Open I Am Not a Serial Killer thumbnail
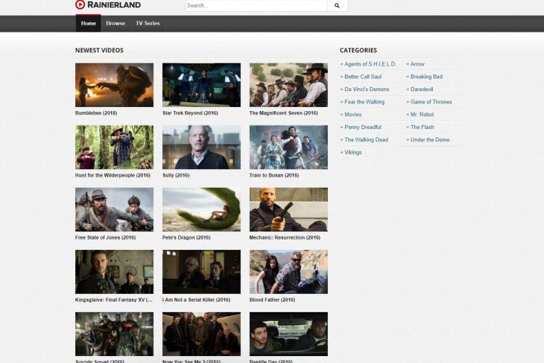The image size is (544, 363). [201, 272]
